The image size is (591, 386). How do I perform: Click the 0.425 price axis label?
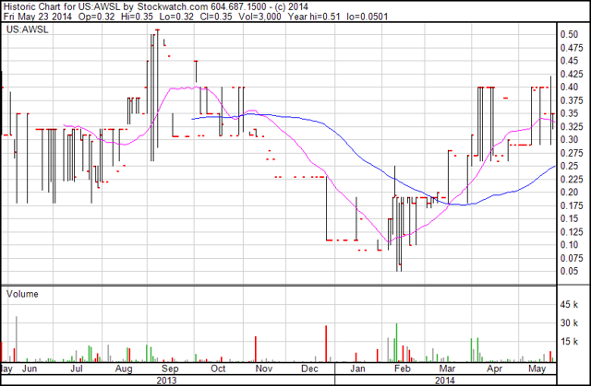point(572,74)
